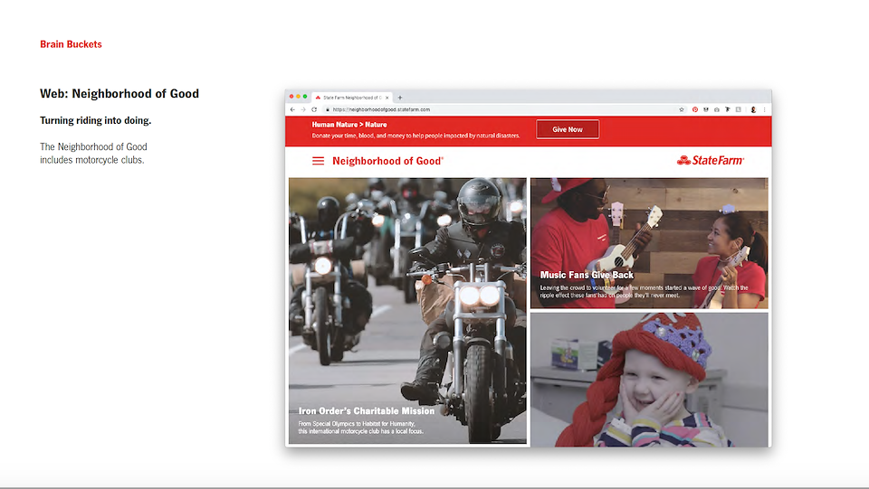Image resolution: width=869 pixels, height=489 pixels.
Task: Click the browser back arrow
Action: [292, 109]
